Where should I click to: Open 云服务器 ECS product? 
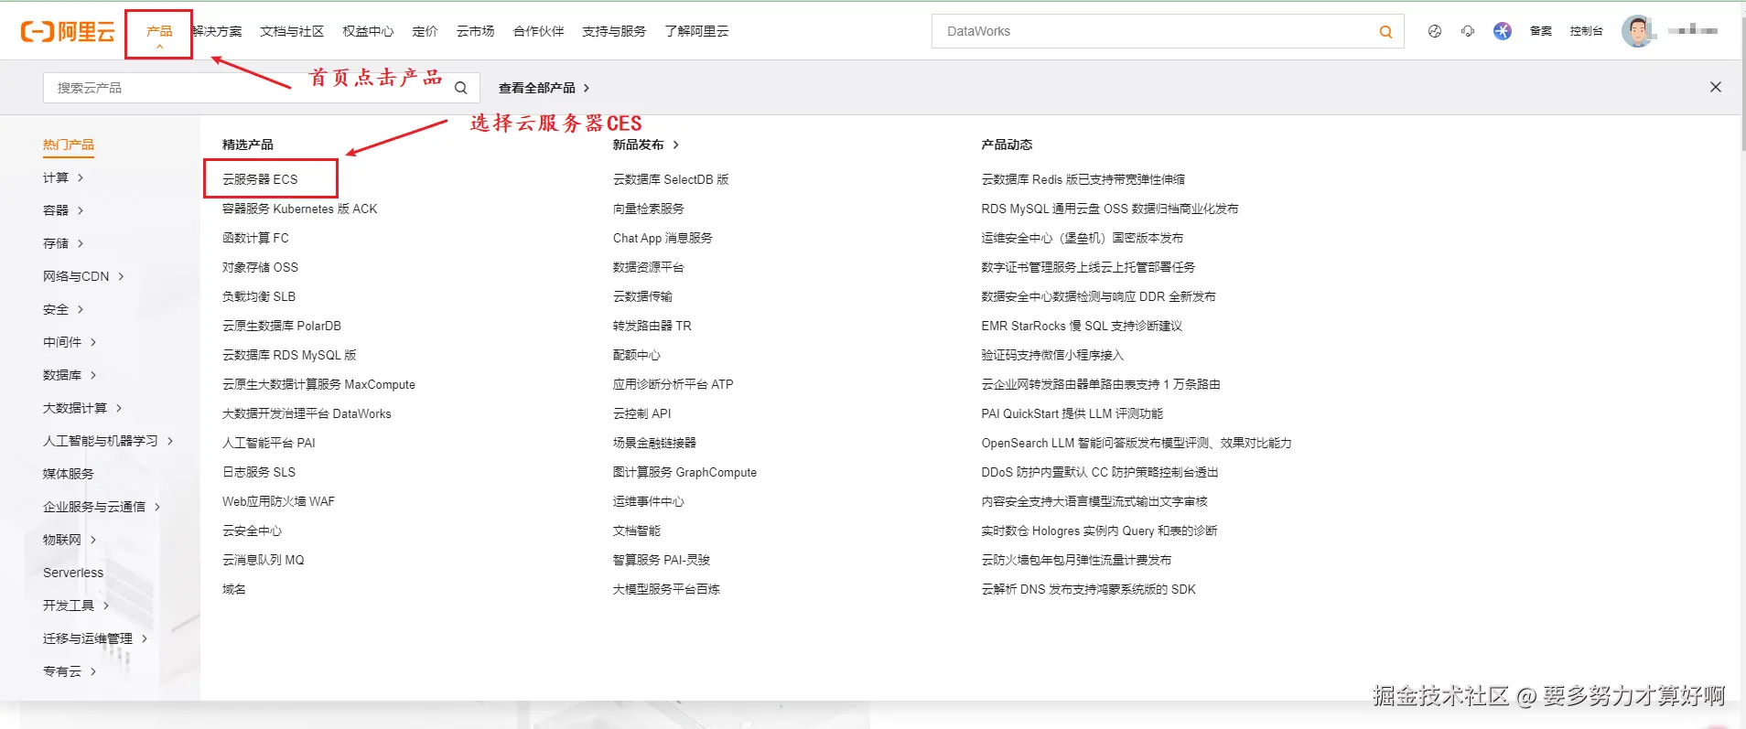[260, 179]
